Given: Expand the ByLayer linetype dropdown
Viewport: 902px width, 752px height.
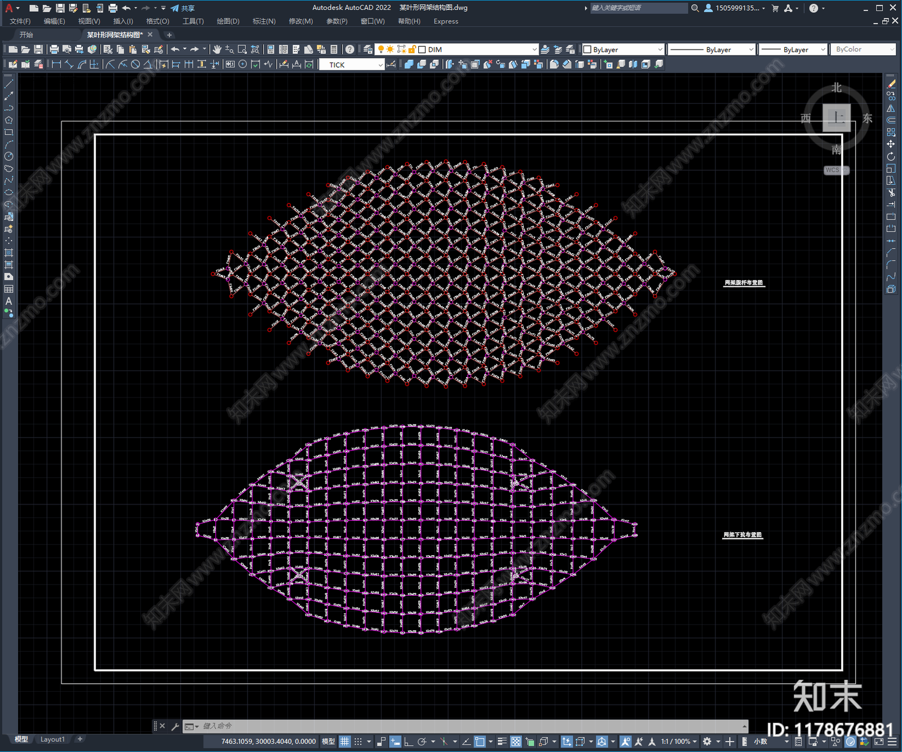Looking at the screenshot, I should 750,50.
